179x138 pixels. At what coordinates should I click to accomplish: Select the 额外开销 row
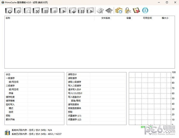pyautogui.click(x=34, y=120)
